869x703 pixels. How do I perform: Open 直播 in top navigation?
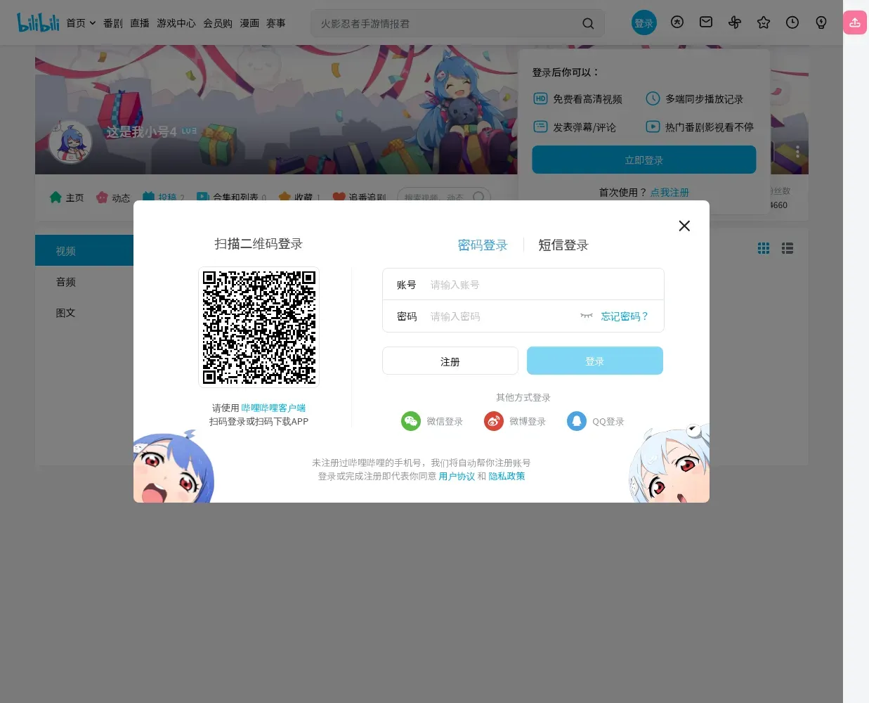tap(140, 23)
